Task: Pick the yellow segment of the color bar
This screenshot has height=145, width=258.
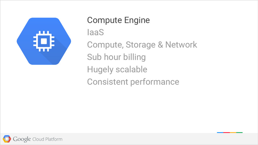Action: (x=233, y=132)
